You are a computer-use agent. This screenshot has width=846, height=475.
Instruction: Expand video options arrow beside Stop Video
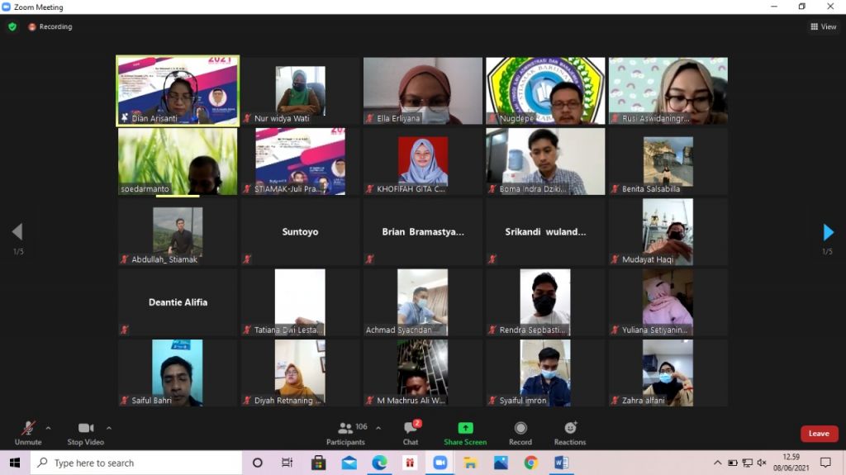click(109, 428)
